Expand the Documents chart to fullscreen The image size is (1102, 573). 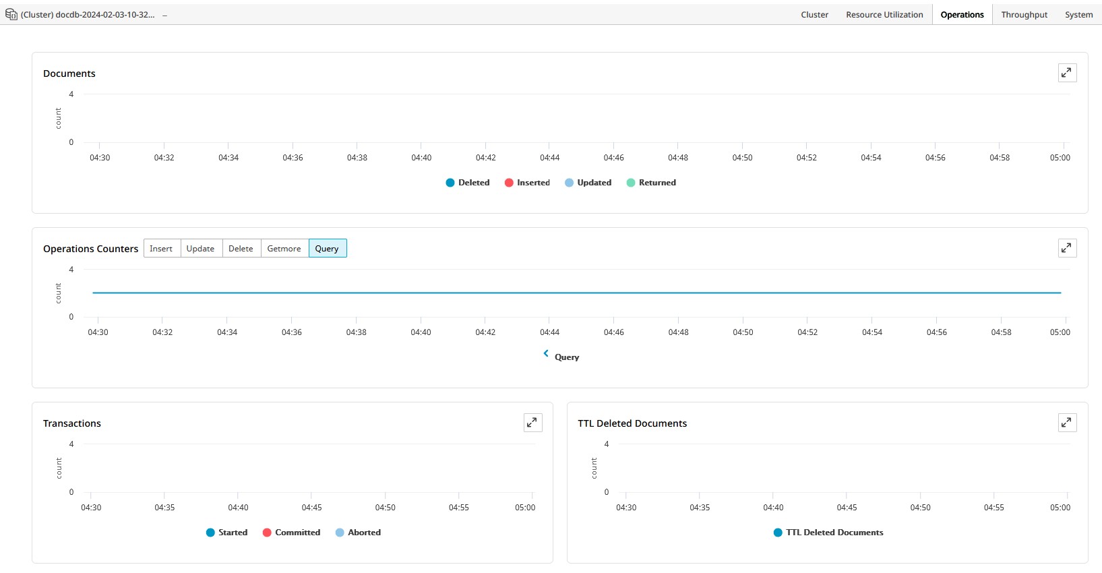coord(1067,73)
